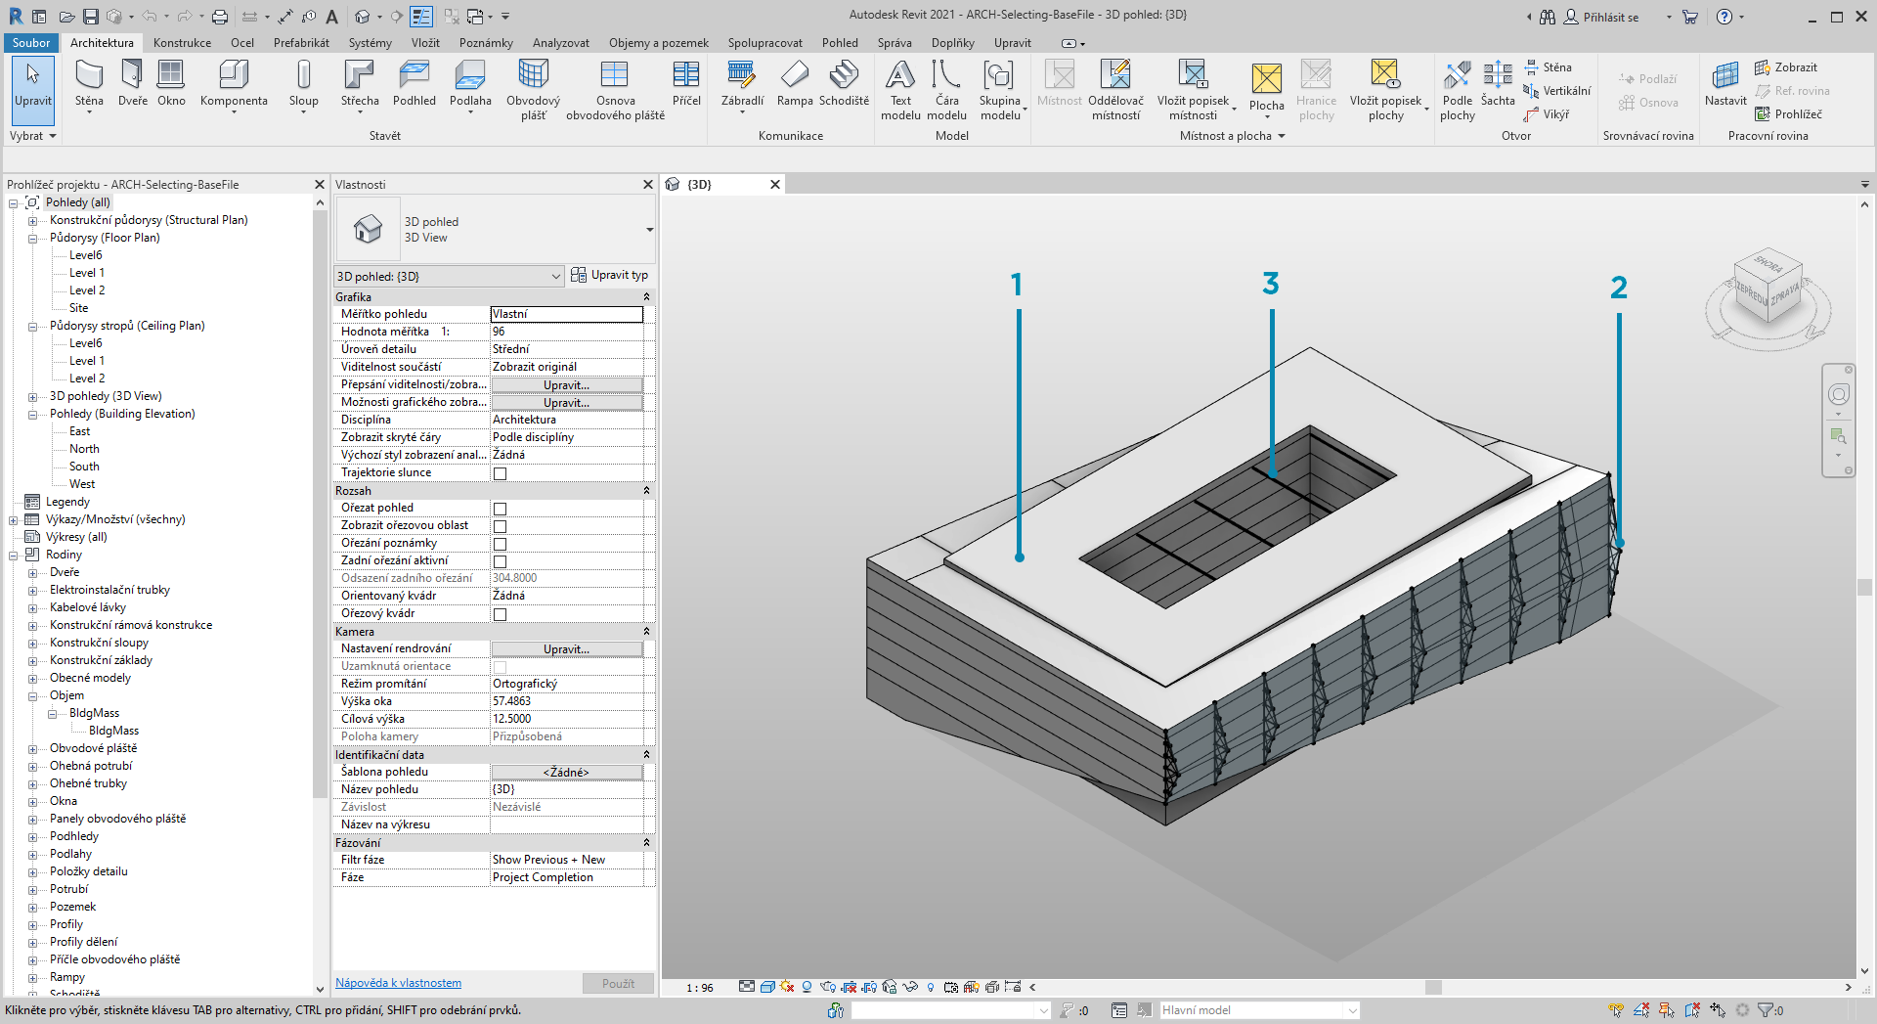Image resolution: width=1877 pixels, height=1024 pixels.
Task: Click the Nastavit work plane tool
Action: pyautogui.click(x=1725, y=84)
